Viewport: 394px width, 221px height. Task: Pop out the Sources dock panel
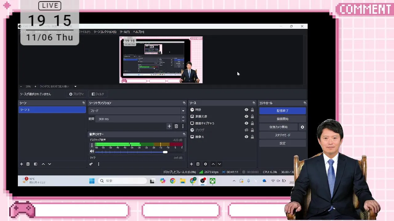tap(254, 103)
